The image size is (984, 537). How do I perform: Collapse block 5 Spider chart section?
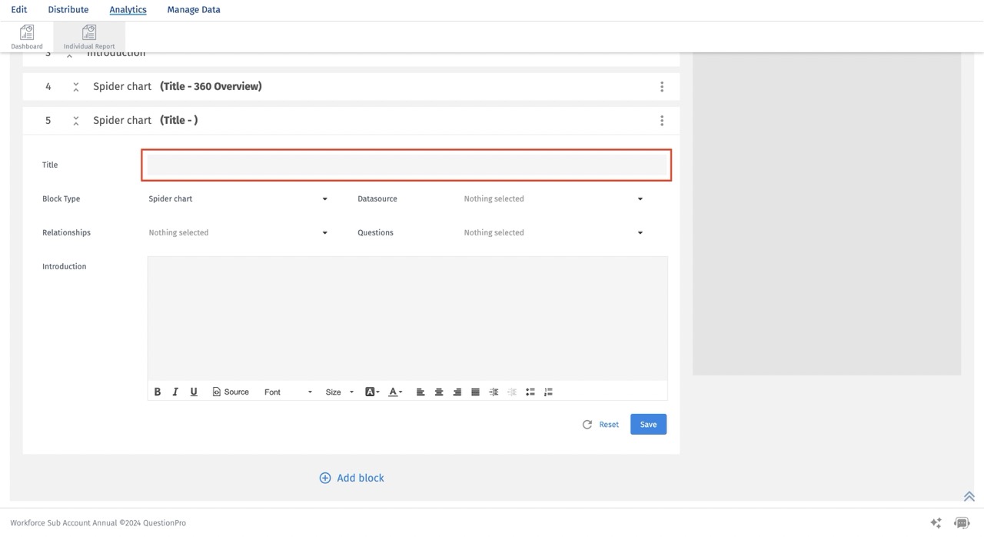(x=76, y=121)
